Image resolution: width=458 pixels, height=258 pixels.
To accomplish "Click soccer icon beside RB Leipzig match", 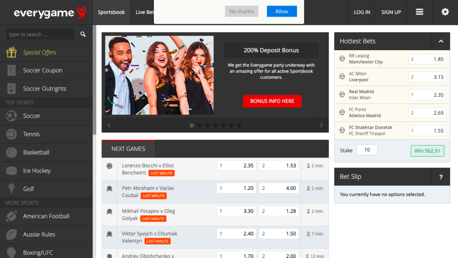I will [x=342, y=59].
